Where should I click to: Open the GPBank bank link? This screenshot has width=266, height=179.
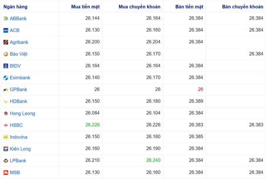tap(18, 89)
